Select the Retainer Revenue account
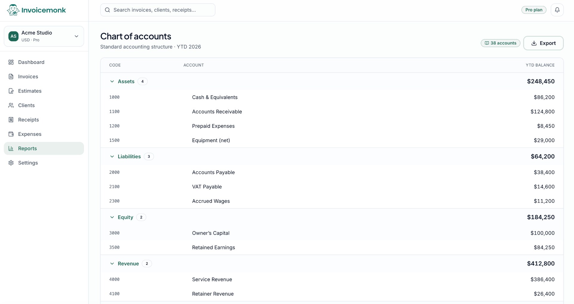This screenshot has width=574, height=304. tap(332, 294)
